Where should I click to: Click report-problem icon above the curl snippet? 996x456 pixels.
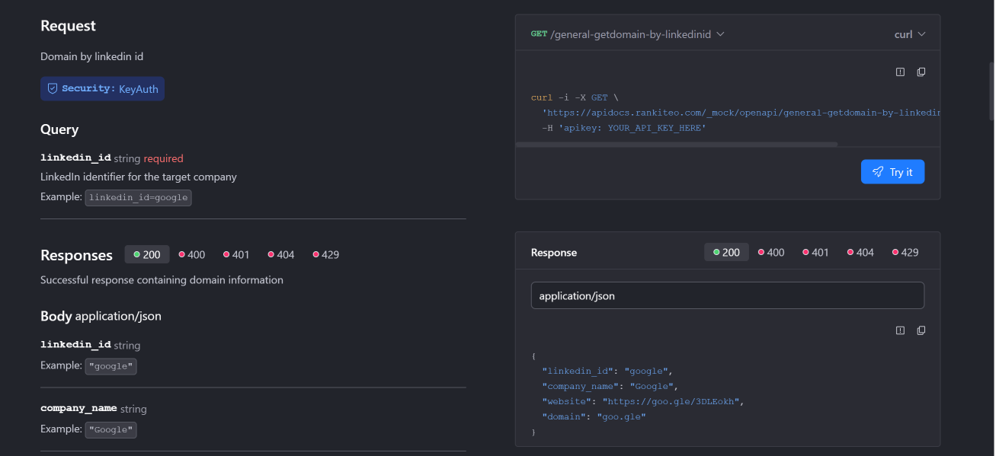point(900,72)
